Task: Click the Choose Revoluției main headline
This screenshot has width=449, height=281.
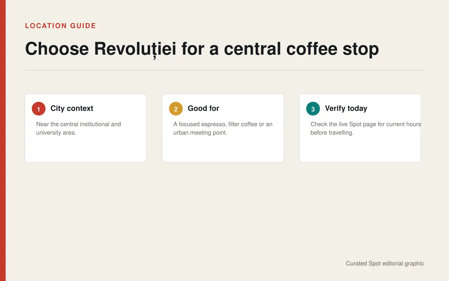Action: point(202,49)
